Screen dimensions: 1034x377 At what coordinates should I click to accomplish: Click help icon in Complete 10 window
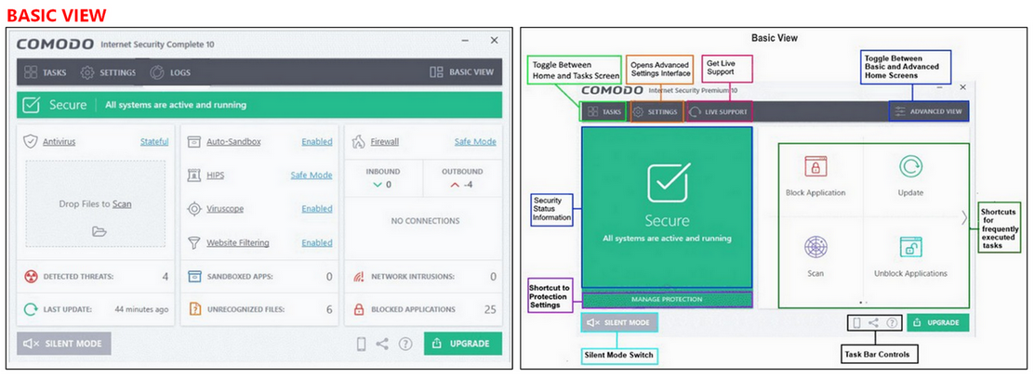point(405,344)
